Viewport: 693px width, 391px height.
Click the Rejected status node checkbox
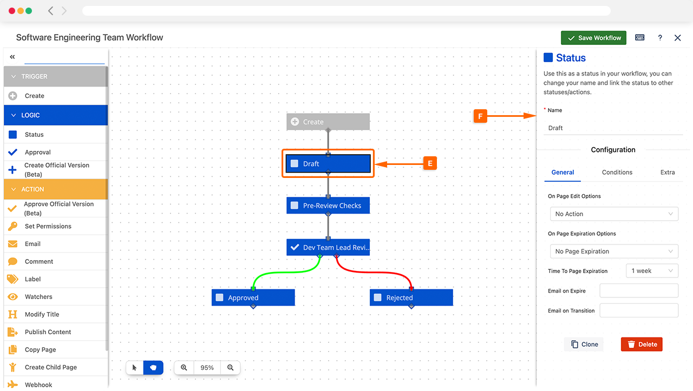tap(378, 297)
